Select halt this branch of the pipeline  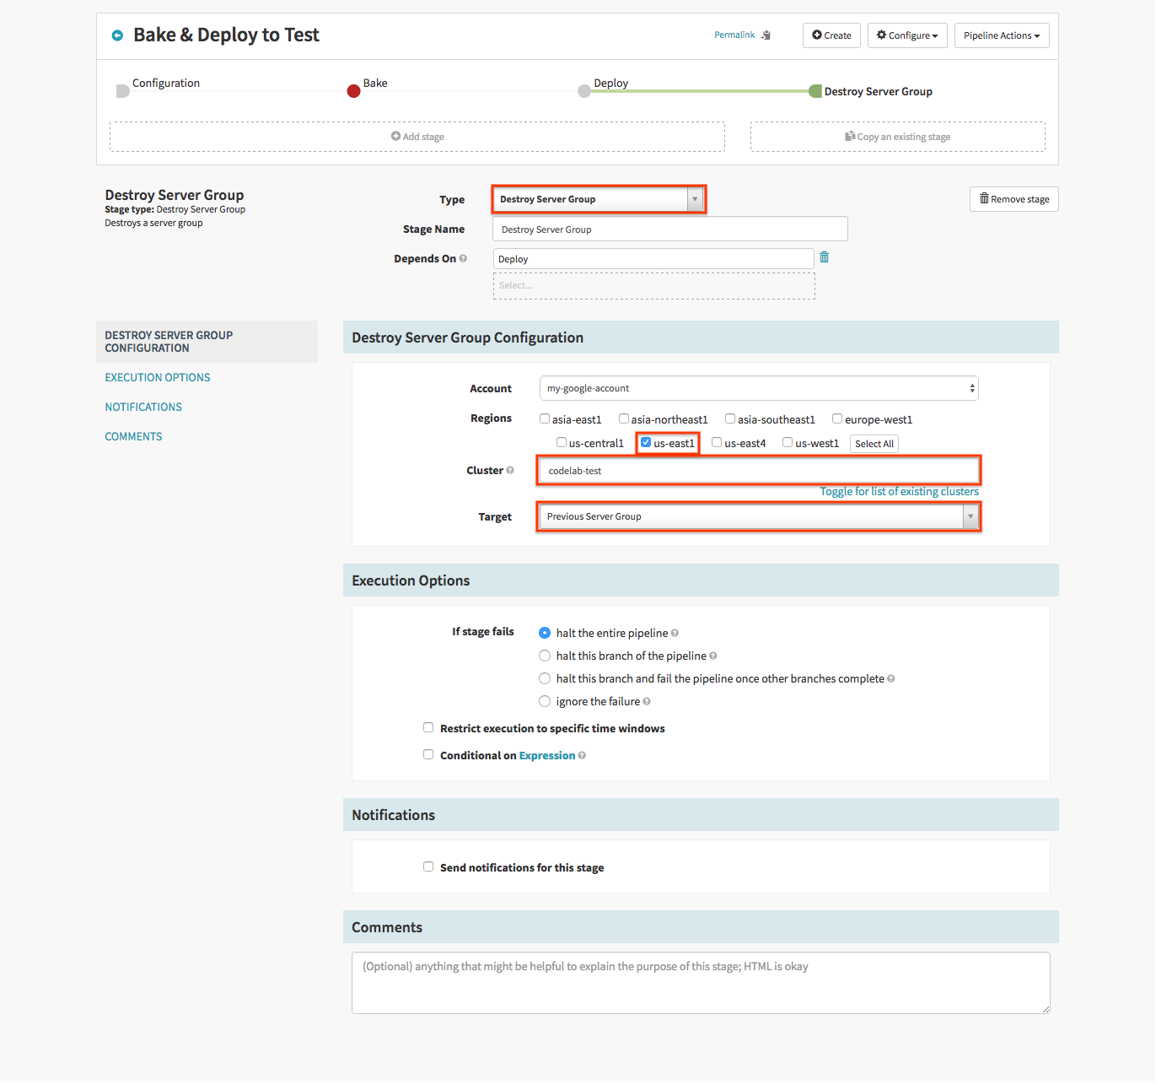click(545, 656)
